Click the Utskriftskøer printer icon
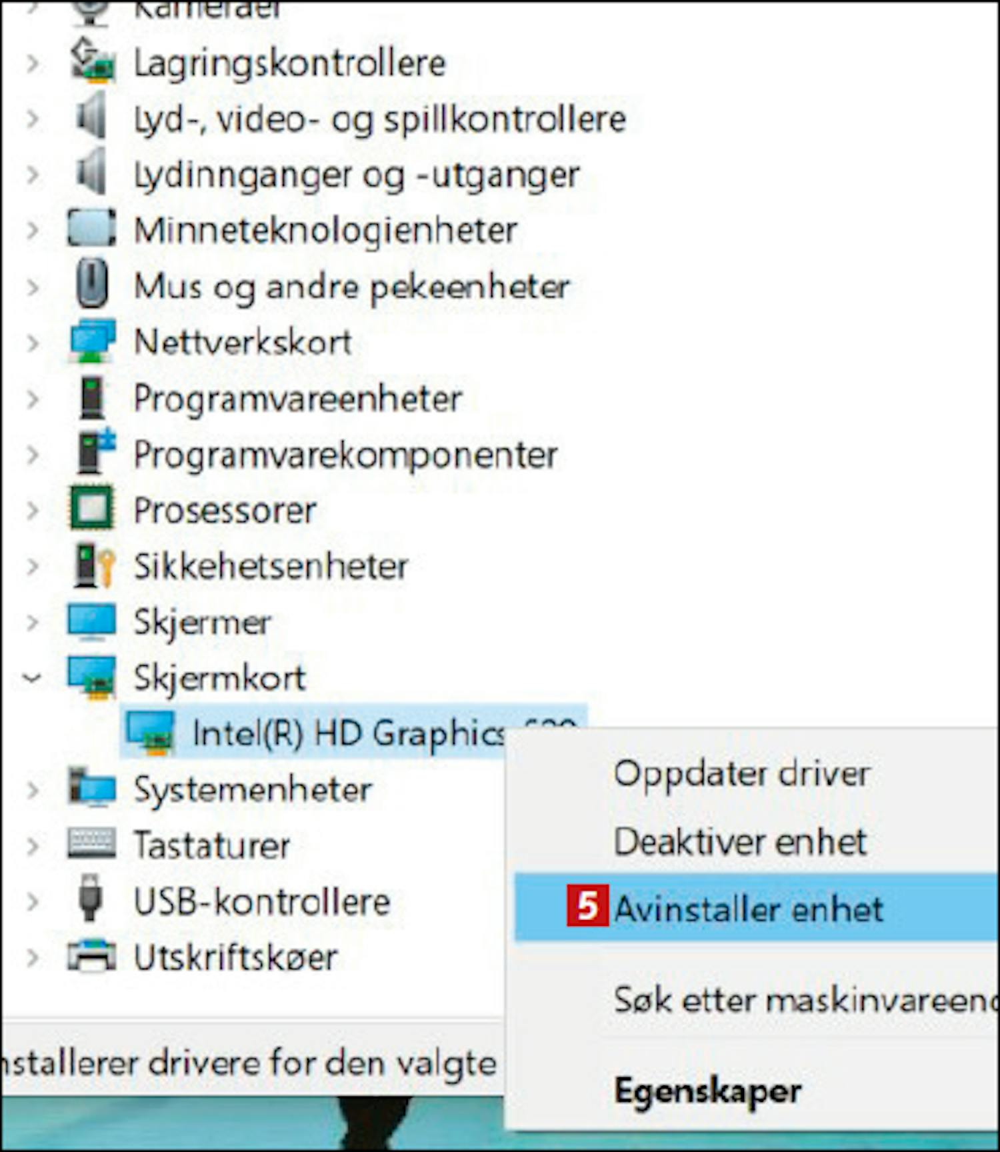 tap(92, 955)
